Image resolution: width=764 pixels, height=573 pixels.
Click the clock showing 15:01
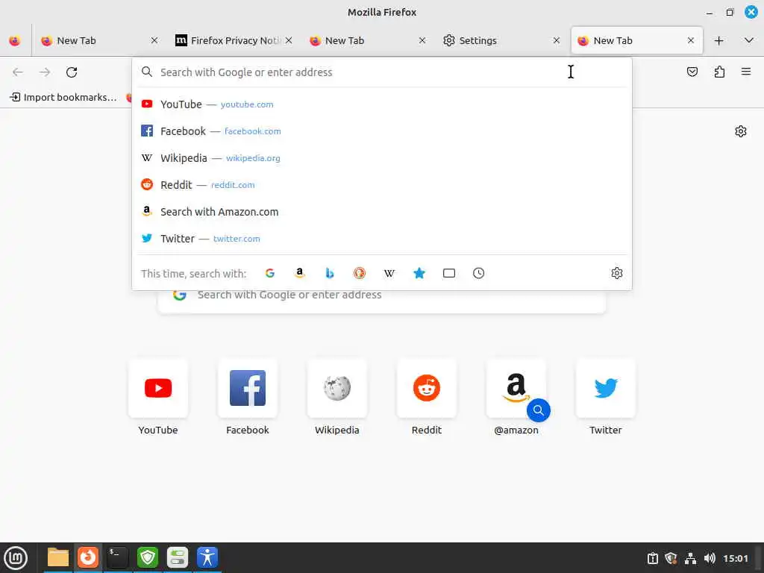click(x=735, y=558)
